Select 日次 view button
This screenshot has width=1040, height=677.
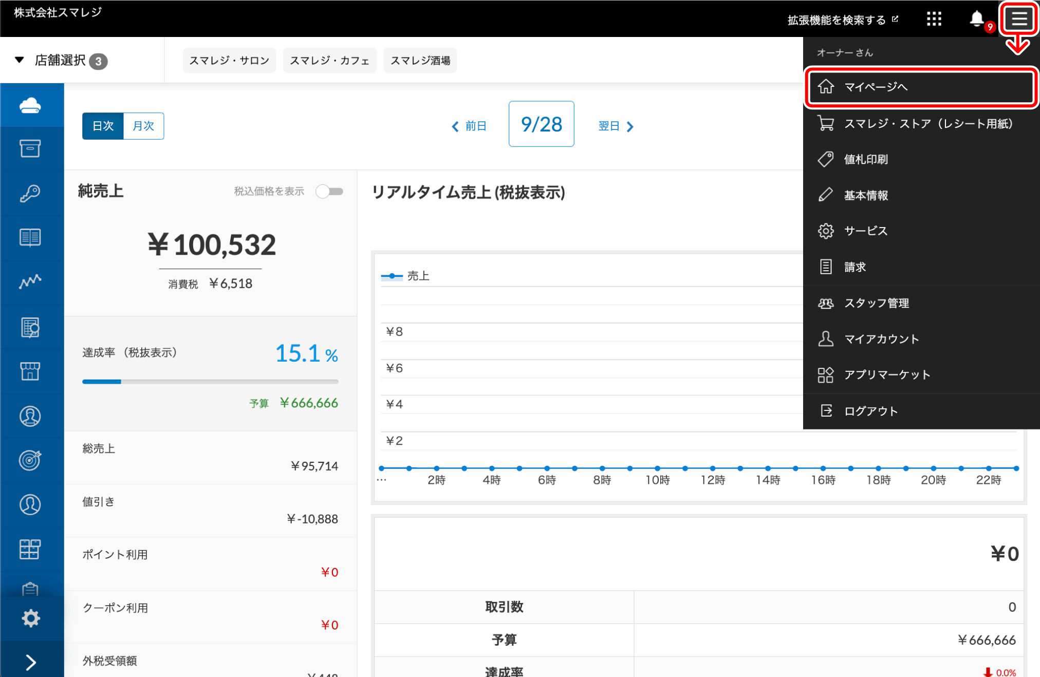tap(103, 126)
